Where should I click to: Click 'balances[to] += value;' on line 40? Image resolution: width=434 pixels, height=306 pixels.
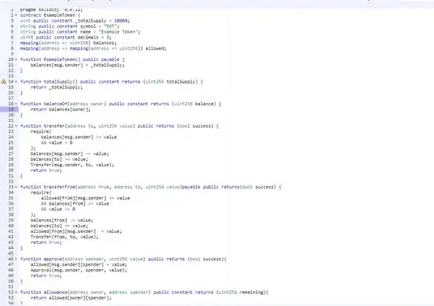(59, 226)
